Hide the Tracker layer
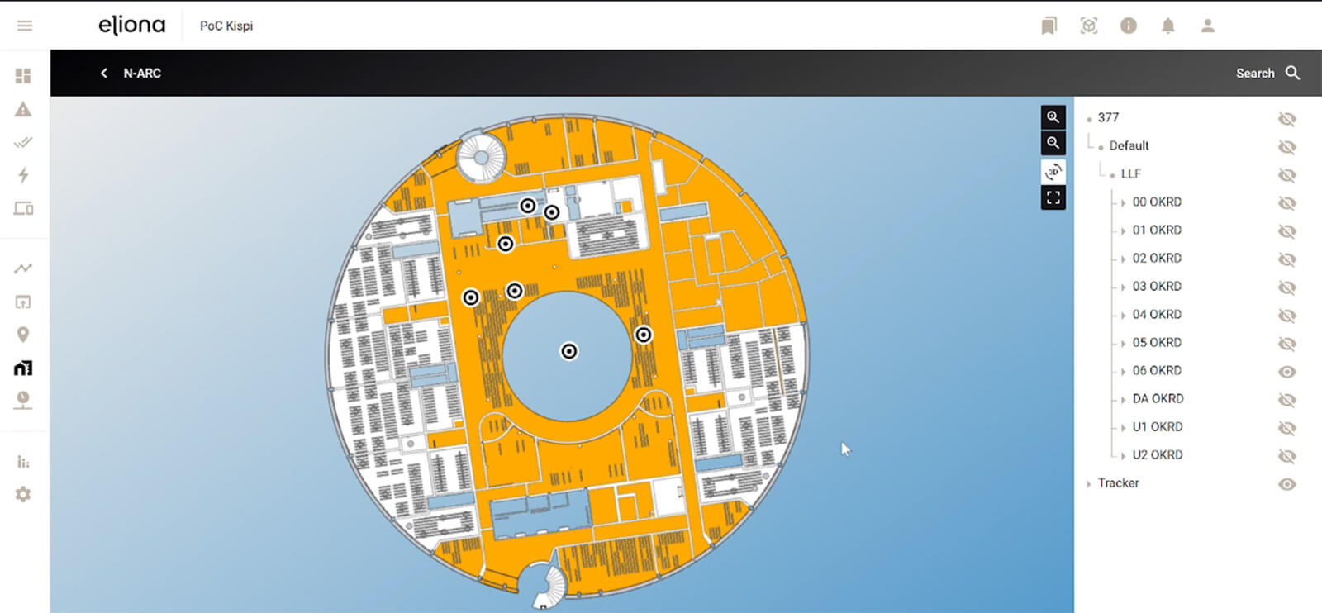1322x613 pixels. (x=1287, y=484)
